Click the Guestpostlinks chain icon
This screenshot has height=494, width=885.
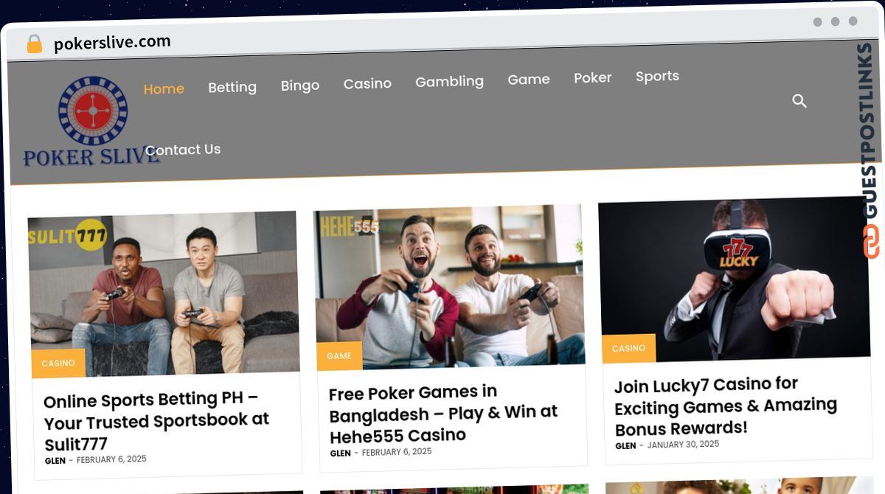(x=872, y=242)
